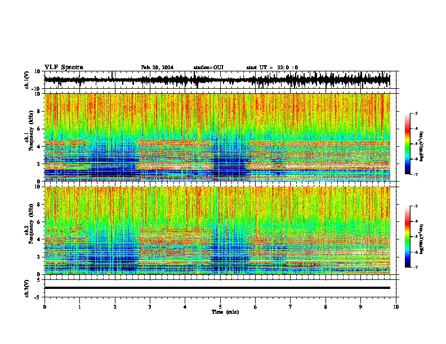Viewport: 446px width, 344px height.
Task: Click the "8" kHz tick of ch.1 spectrogram
Action: point(39,111)
